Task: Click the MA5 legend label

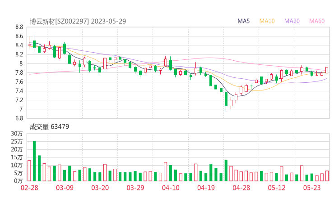Action: [x=243, y=21]
